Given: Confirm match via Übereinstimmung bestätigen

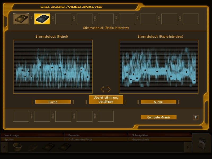Looking at the screenshot, I should click(106, 100).
